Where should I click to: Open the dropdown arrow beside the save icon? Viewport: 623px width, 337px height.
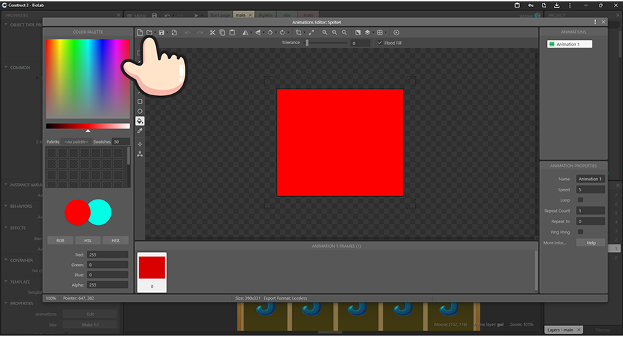[x=168, y=32]
